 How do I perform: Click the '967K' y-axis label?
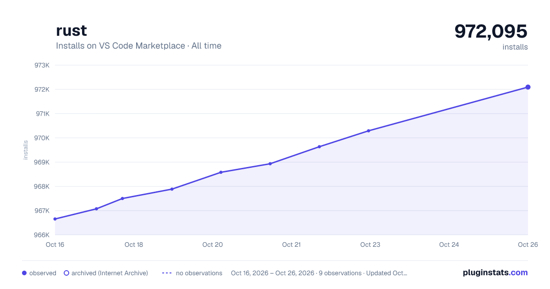tap(42, 211)
